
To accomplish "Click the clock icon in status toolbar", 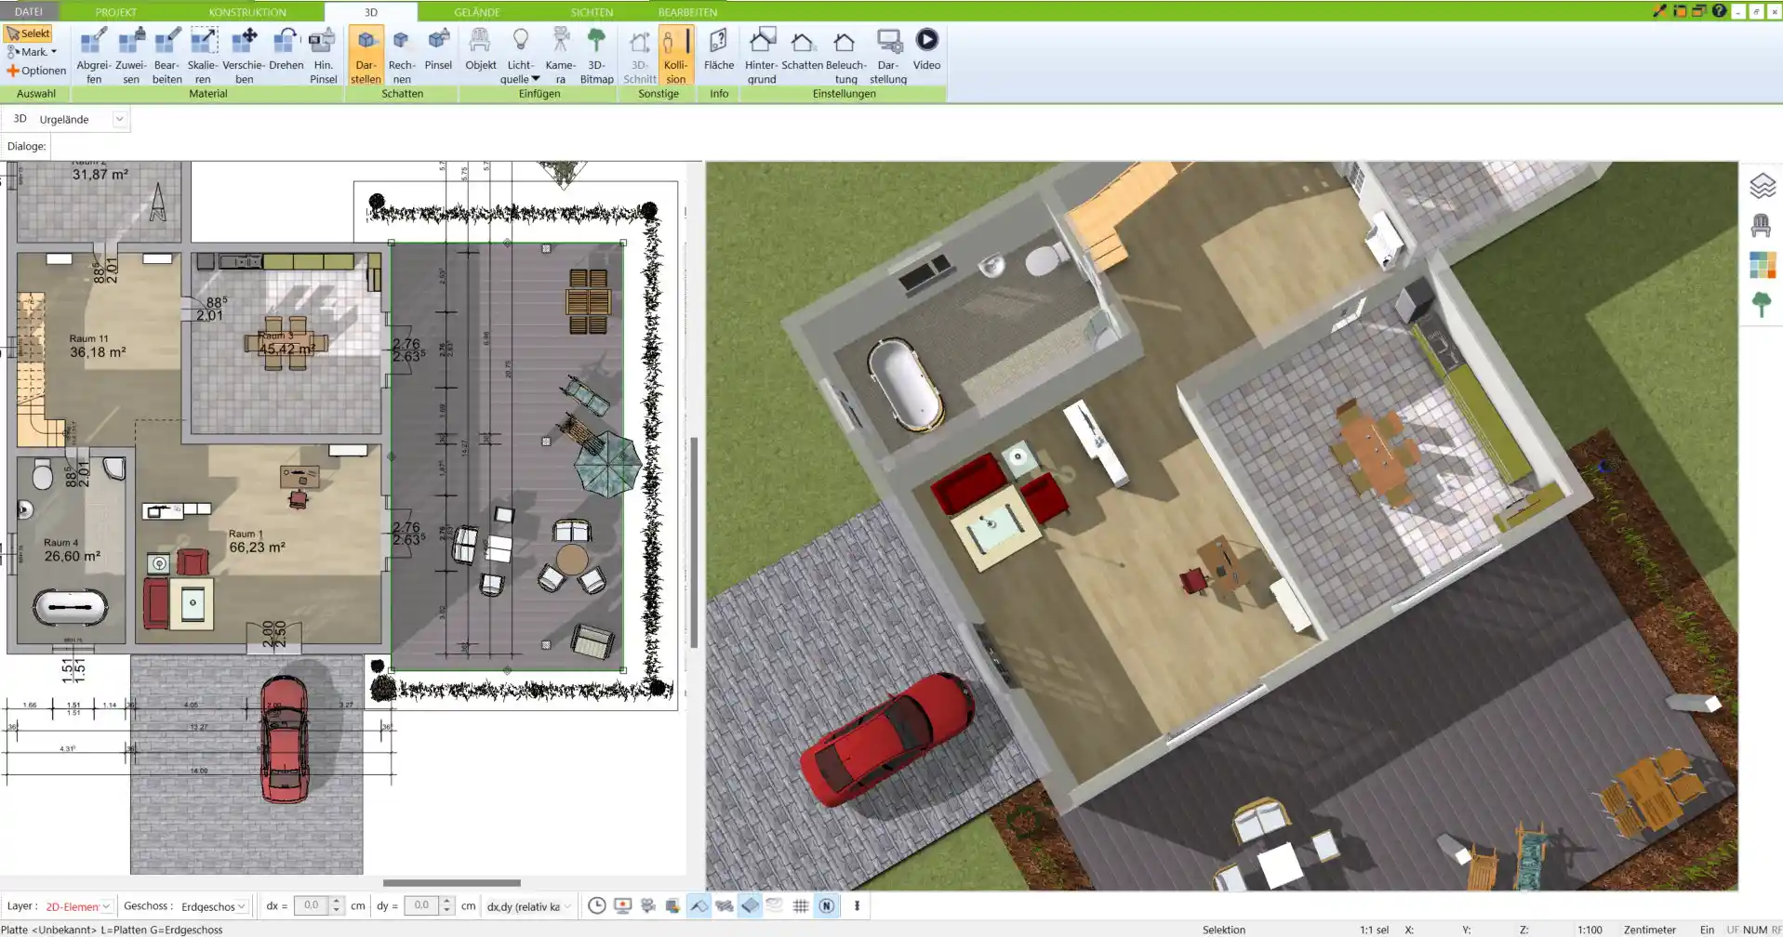I will (597, 905).
